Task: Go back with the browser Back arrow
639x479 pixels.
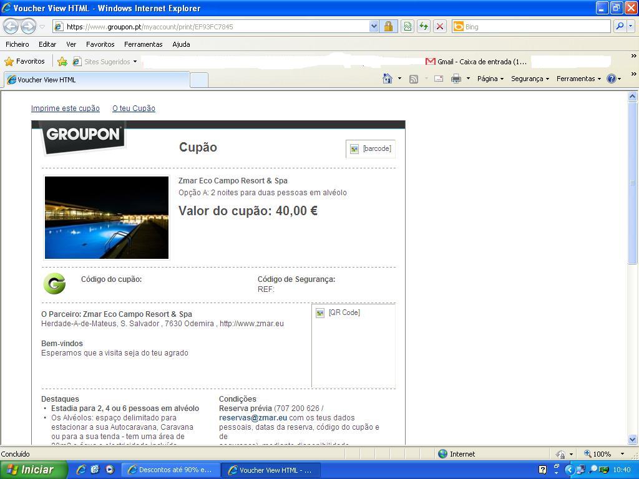Action: [11, 26]
